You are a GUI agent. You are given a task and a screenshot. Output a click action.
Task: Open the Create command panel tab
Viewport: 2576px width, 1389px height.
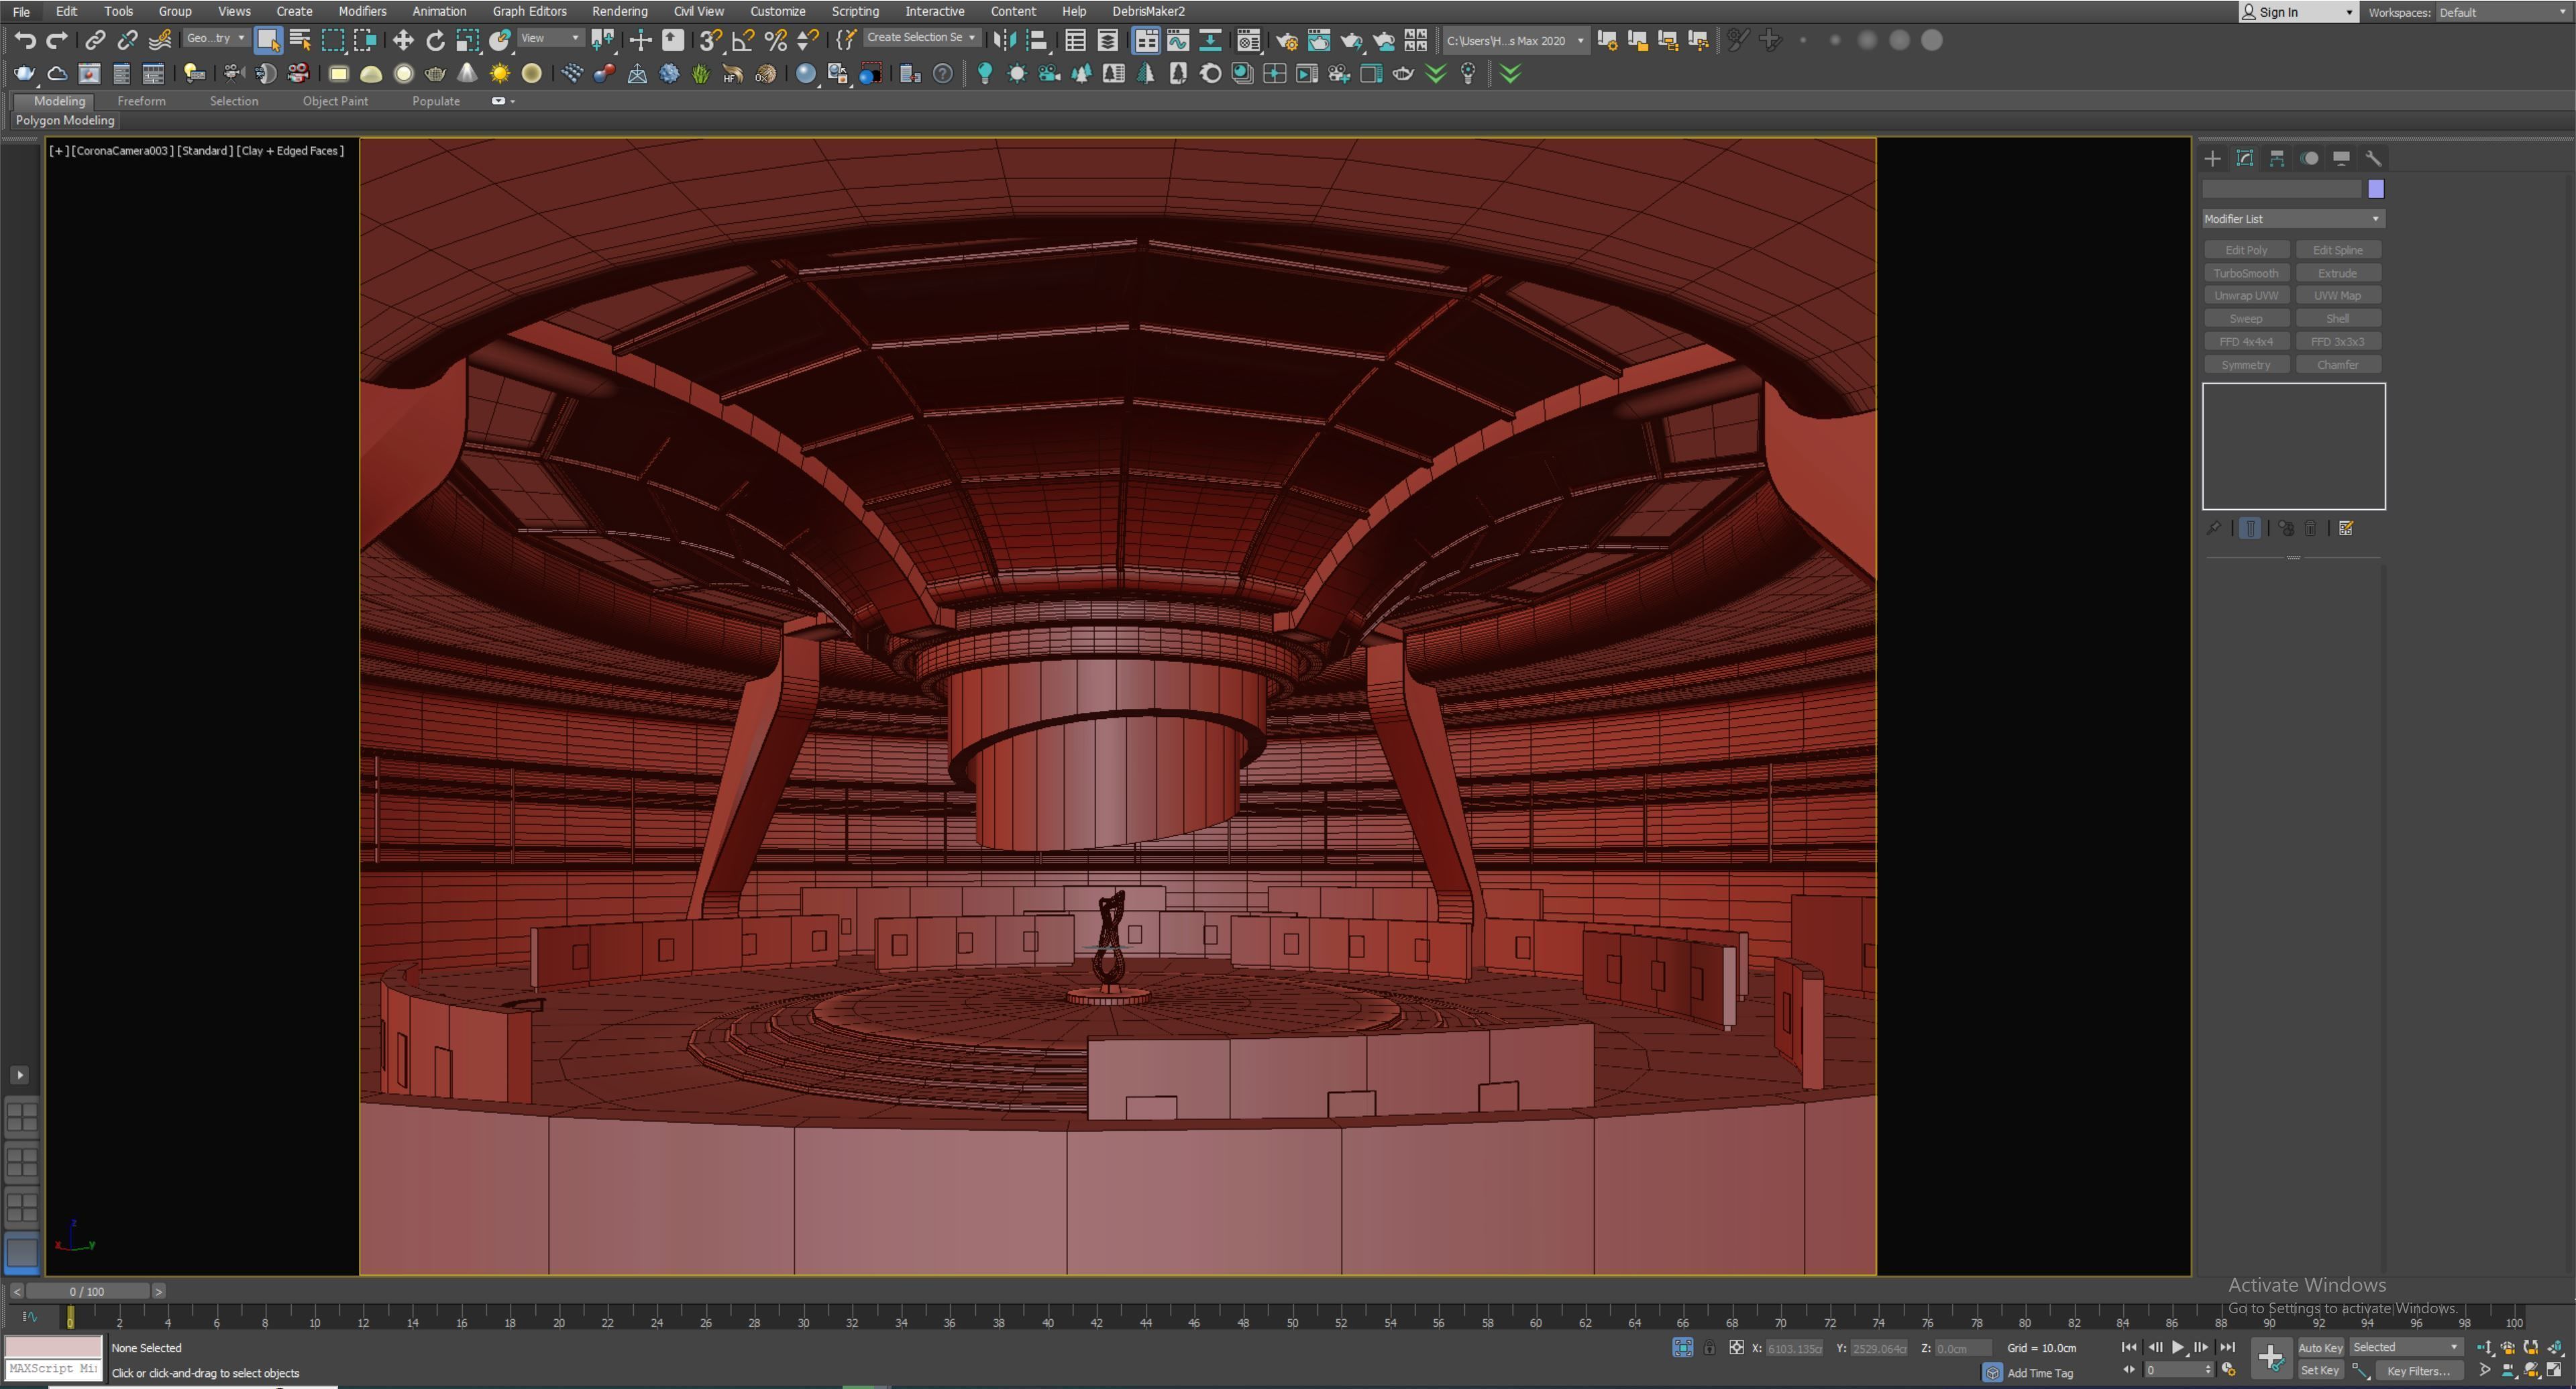tap(2212, 158)
